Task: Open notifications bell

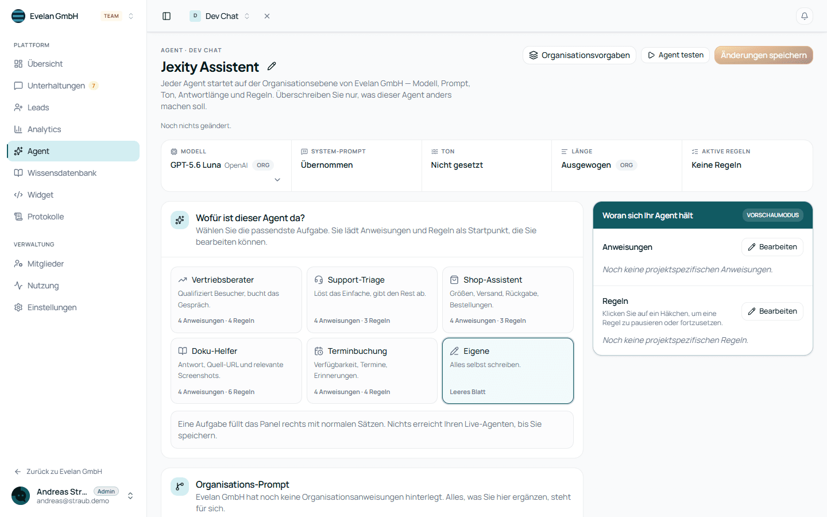Action: [805, 16]
